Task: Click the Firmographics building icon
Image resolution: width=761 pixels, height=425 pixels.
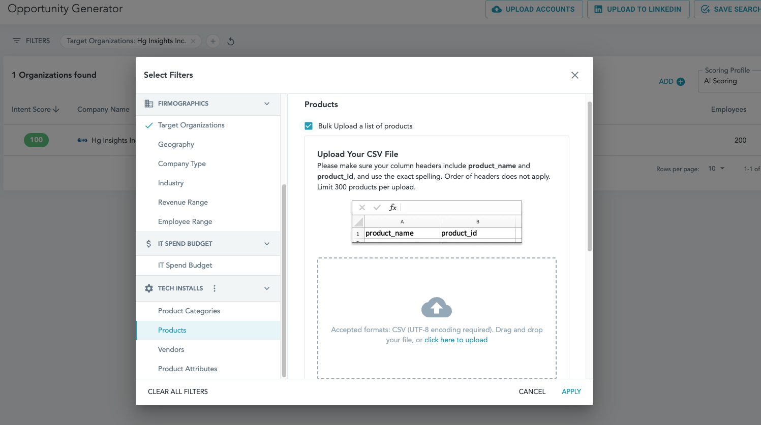Action: click(x=149, y=104)
